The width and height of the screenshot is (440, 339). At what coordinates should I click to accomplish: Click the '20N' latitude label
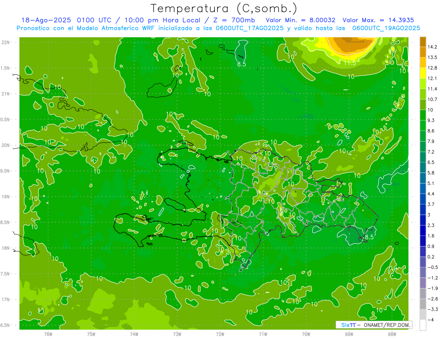point(6,145)
